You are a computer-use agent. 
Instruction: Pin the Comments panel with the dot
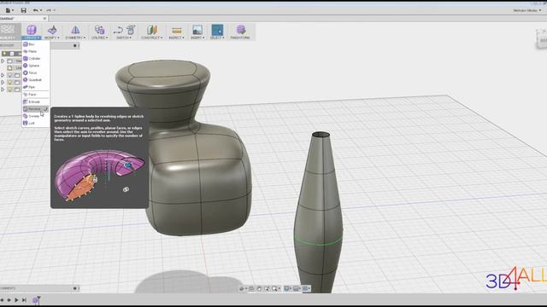[x=74, y=288]
